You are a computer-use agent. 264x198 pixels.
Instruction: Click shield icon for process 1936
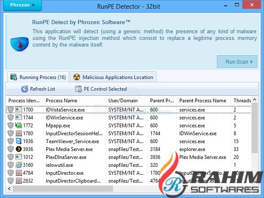[x=11, y=141]
